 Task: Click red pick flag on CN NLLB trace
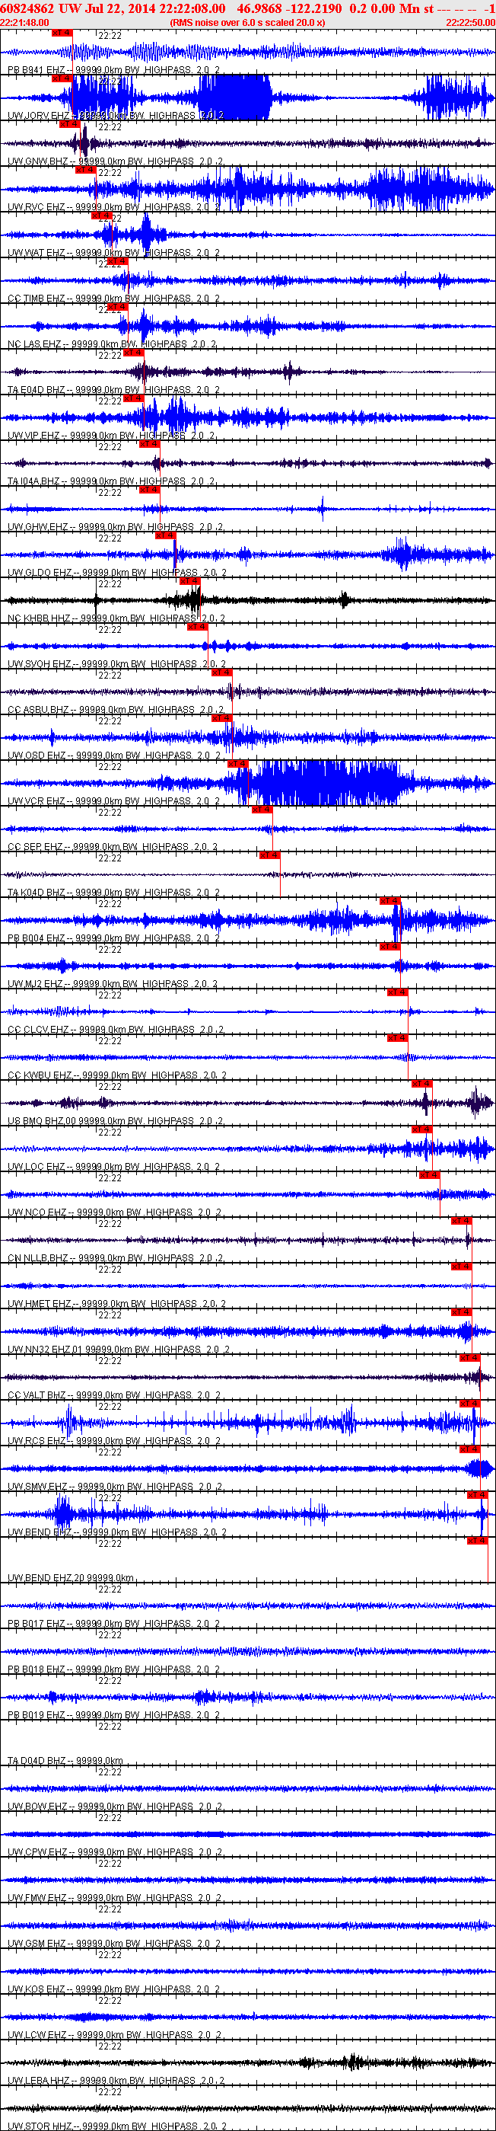pos(461,1221)
